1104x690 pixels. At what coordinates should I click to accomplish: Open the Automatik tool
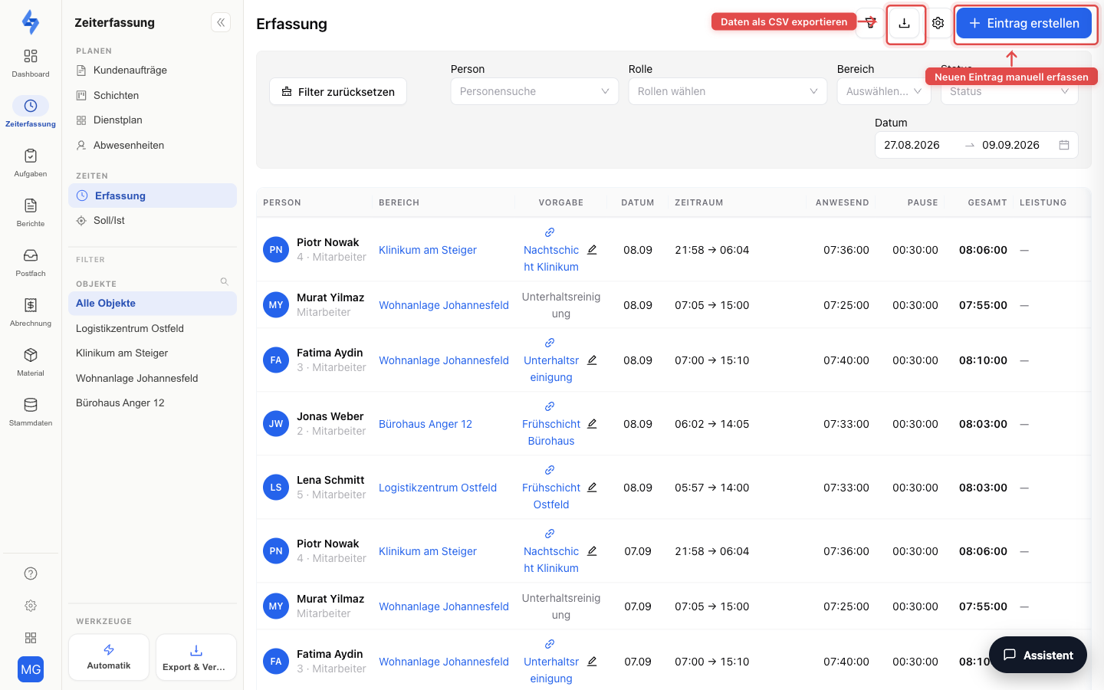coord(109,657)
